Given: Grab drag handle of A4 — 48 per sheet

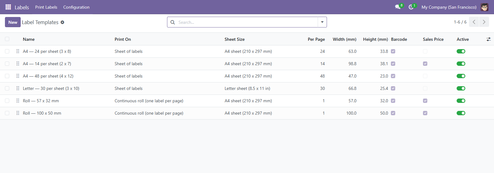Looking at the screenshot, I should [x=18, y=76].
